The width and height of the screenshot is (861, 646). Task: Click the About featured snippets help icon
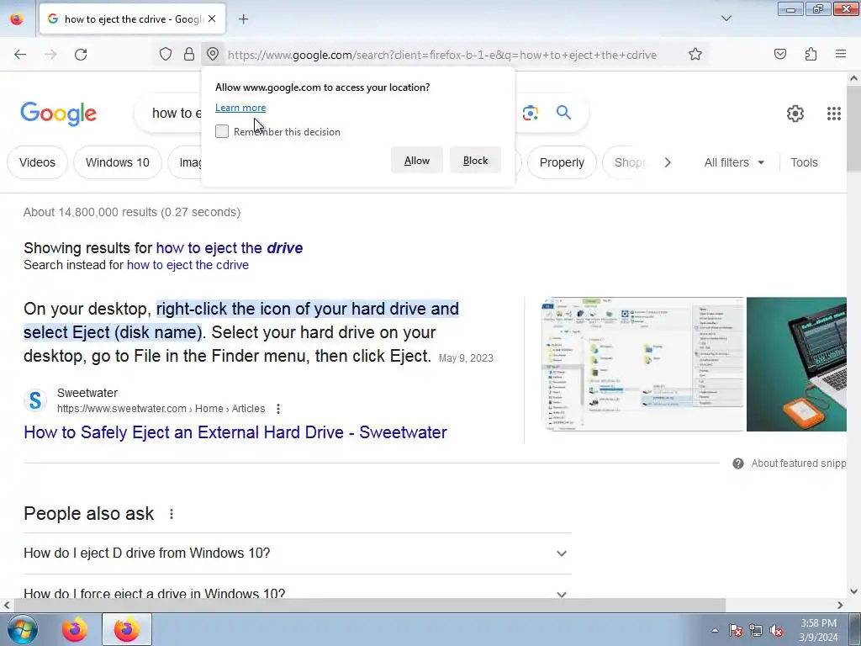(738, 463)
